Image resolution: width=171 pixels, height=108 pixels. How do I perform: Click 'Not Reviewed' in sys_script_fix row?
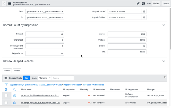click(x=99, y=95)
